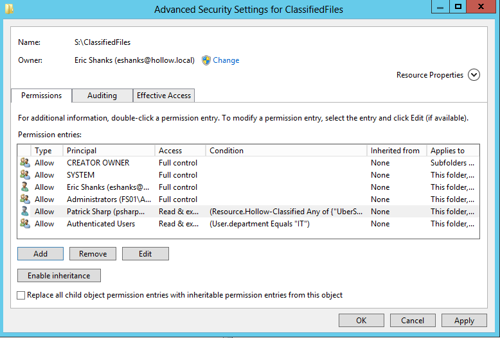The width and height of the screenshot is (500, 338).
Task: Click the Change owner link
Action: (x=226, y=60)
